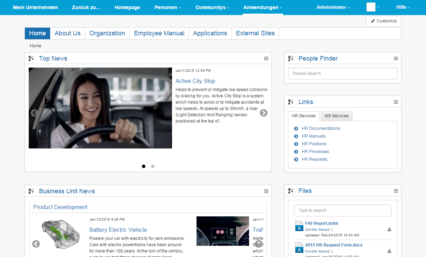
Task: Download the 2015 HR Request Form file
Action: (389, 251)
